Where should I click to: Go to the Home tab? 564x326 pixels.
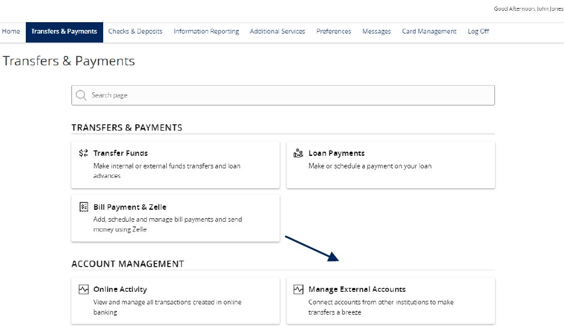(x=11, y=32)
